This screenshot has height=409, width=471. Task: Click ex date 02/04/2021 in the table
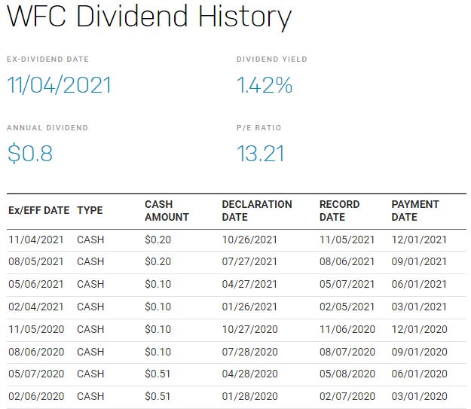pos(35,307)
